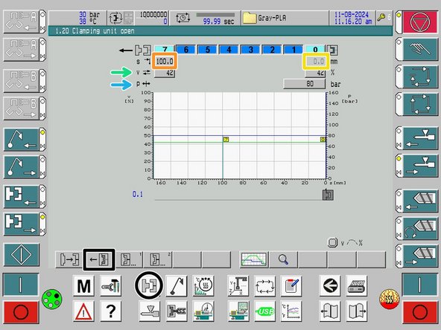
Task: Switch to the clamping unit close tab
Action: 69,259
